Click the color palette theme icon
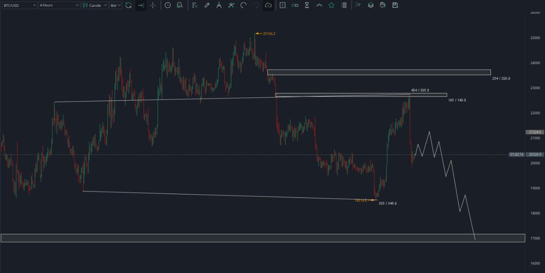Viewport: 545px width, 273px height. point(382,5)
